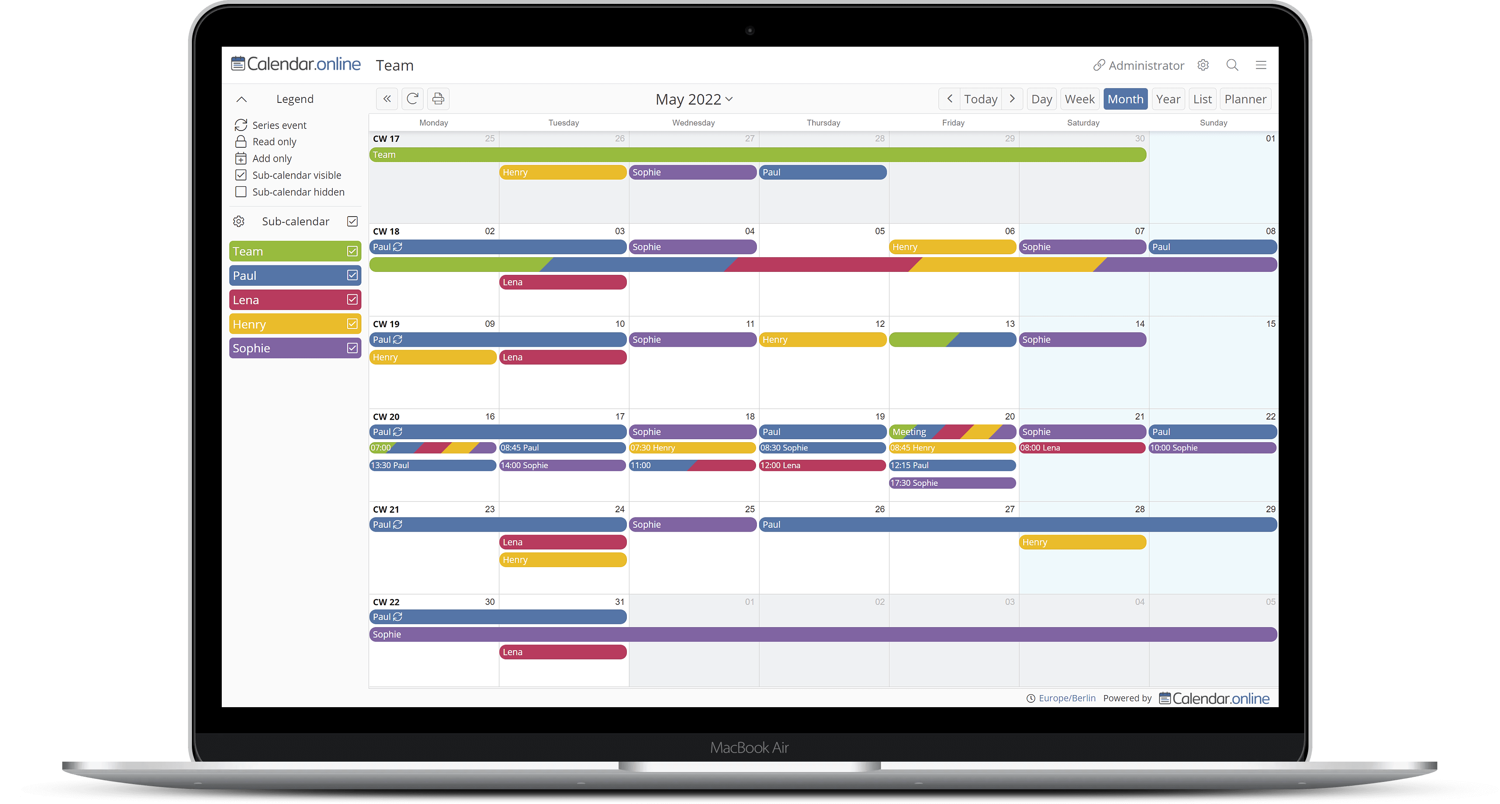The image size is (1500, 804).
Task: Click the Year view option
Action: point(1168,98)
